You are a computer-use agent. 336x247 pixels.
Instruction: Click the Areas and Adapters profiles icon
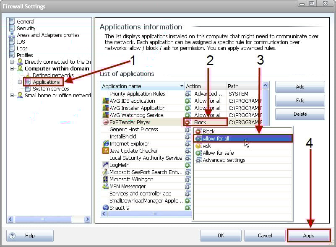(12, 35)
